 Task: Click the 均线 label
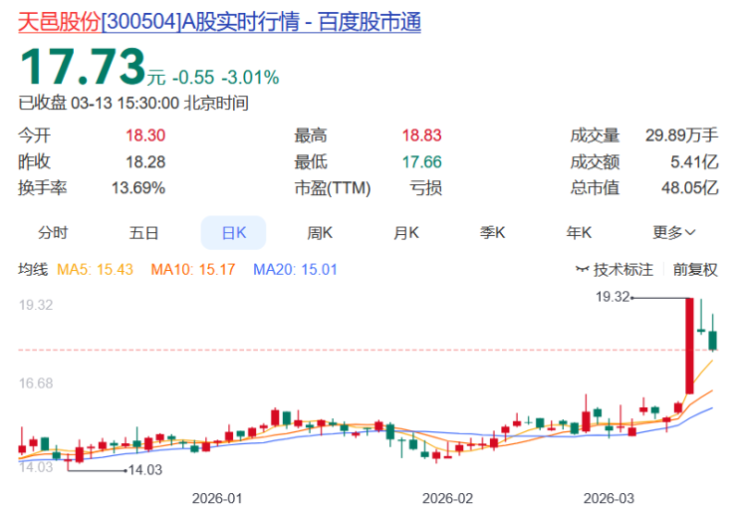[33, 270]
